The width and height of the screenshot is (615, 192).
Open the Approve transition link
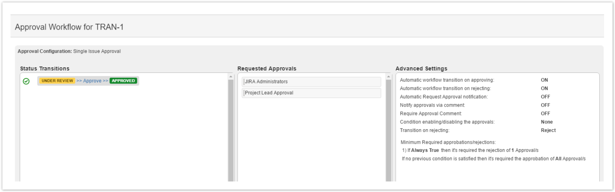[92, 81]
